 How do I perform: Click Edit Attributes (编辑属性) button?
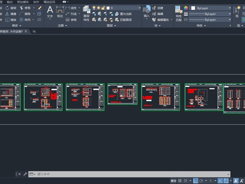(160, 20)
